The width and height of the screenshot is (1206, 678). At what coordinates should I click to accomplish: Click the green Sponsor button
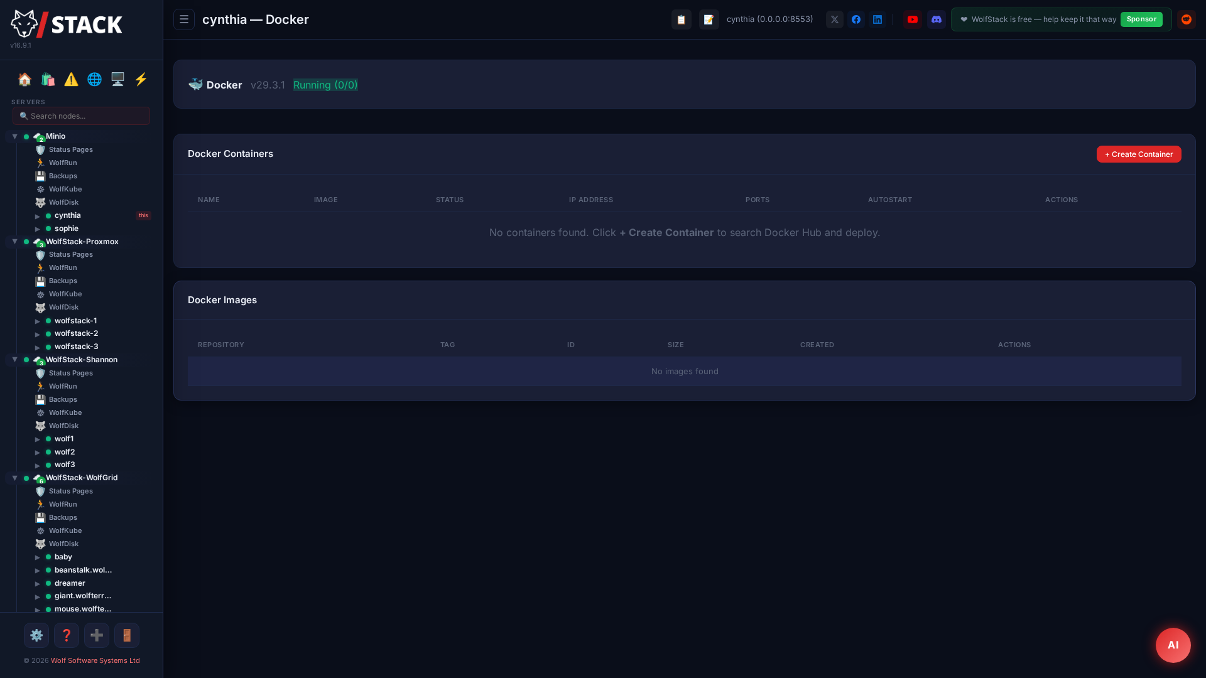[1141, 19]
